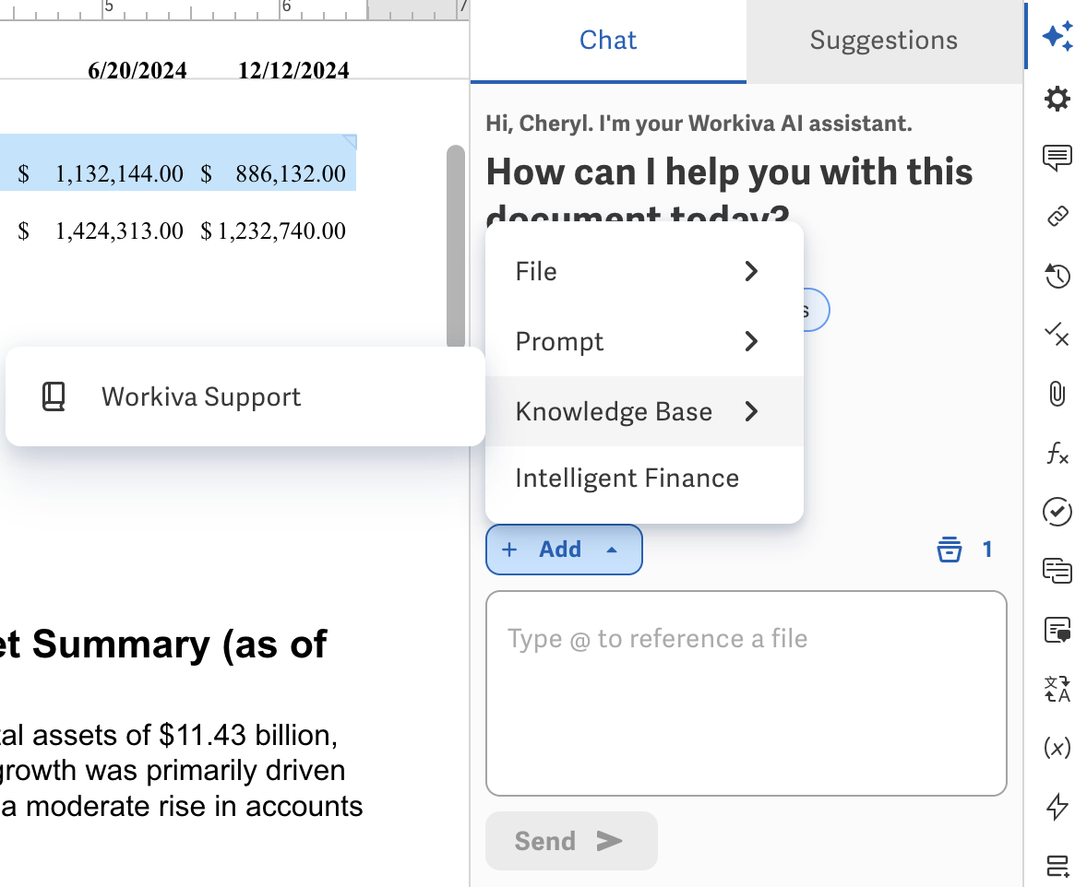The width and height of the screenshot is (1087, 887).
Task: Click the cell value 1,424,313.00
Action: click(118, 231)
